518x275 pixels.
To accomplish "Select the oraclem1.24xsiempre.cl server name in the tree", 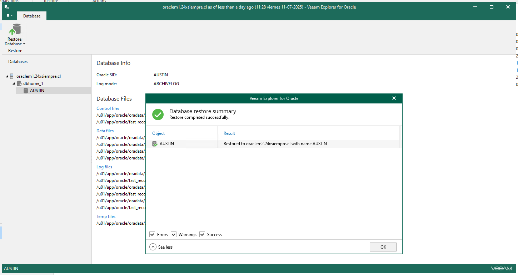I will point(39,76).
